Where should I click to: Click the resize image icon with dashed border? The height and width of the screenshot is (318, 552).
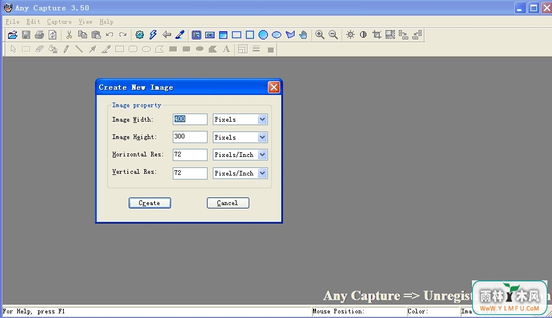coord(390,35)
